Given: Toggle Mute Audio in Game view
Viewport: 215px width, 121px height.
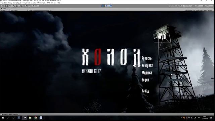Looking at the screenshot, I should [199, 10].
